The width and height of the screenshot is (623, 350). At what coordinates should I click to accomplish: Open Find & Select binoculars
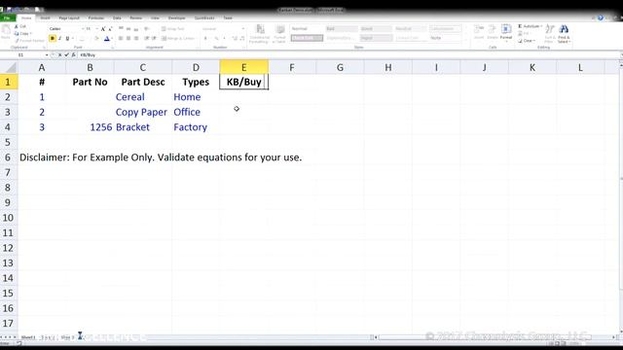[x=564, y=33]
